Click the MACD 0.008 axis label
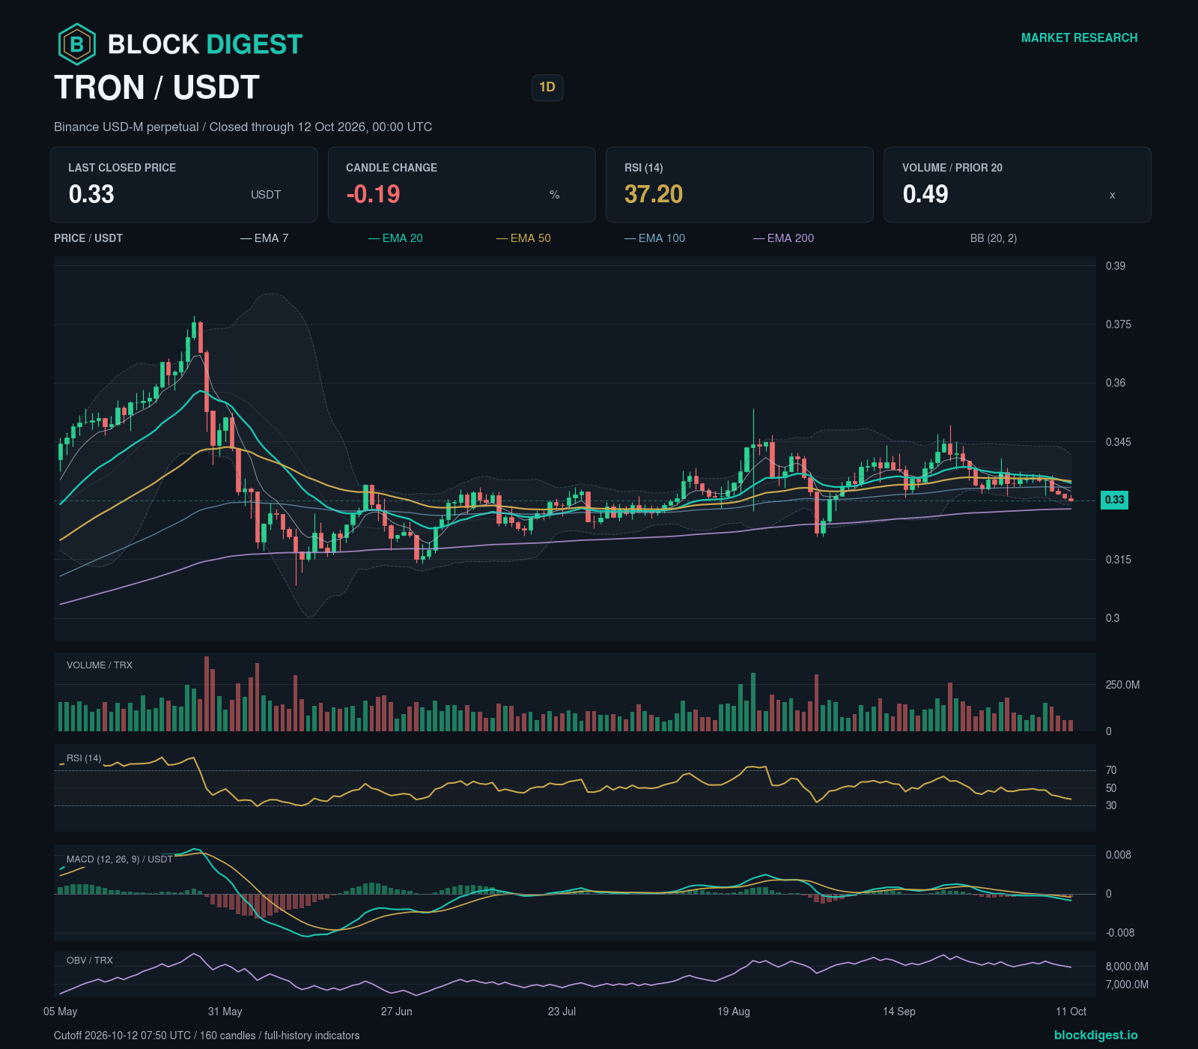Viewport: 1198px width, 1049px height. pyautogui.click(x=1119, y=855)
